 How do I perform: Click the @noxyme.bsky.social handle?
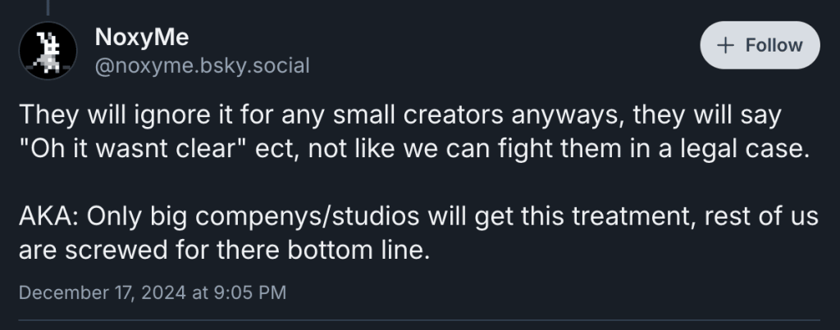point(203,65)
